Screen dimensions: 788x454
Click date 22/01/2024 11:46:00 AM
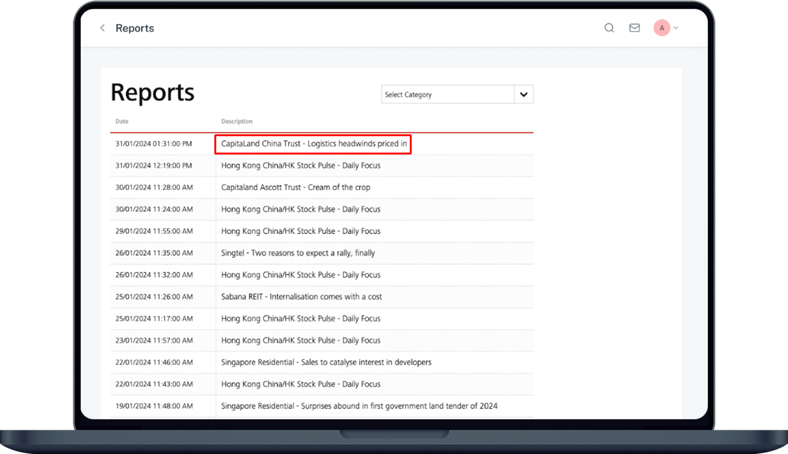click(154, 362)
